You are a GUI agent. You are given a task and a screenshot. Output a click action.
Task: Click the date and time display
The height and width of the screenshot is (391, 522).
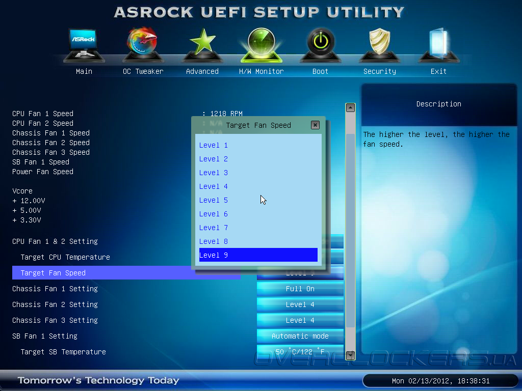click(x=440, y=381)
